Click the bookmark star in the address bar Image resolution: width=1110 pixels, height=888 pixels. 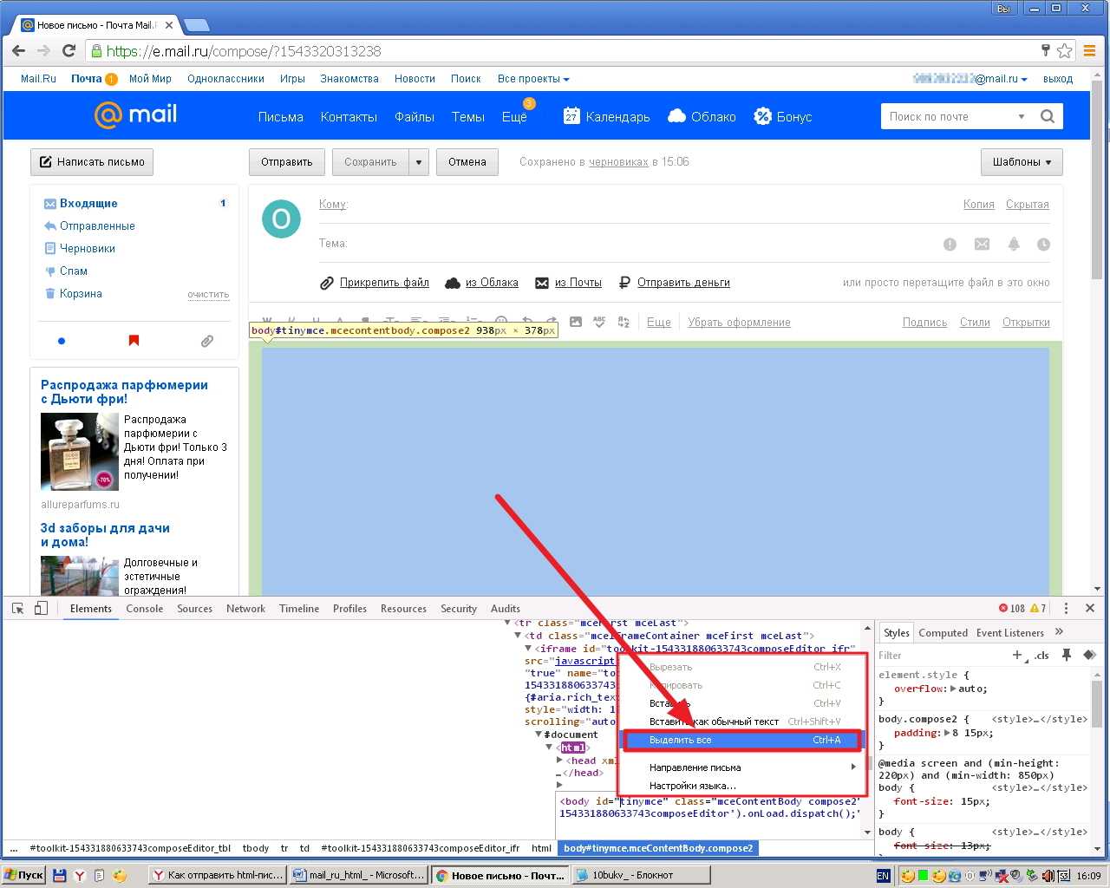tap(1065, 51)
